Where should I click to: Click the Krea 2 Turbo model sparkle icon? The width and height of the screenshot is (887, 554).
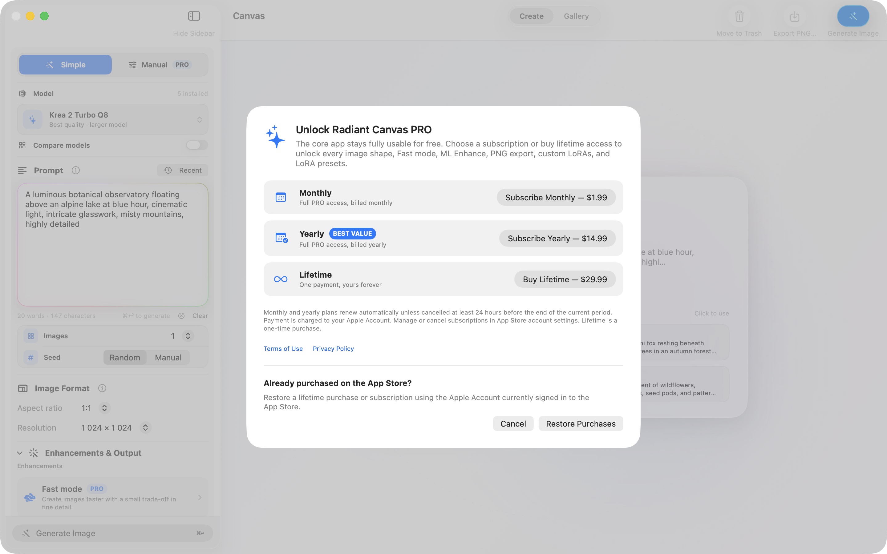(33, 119)
